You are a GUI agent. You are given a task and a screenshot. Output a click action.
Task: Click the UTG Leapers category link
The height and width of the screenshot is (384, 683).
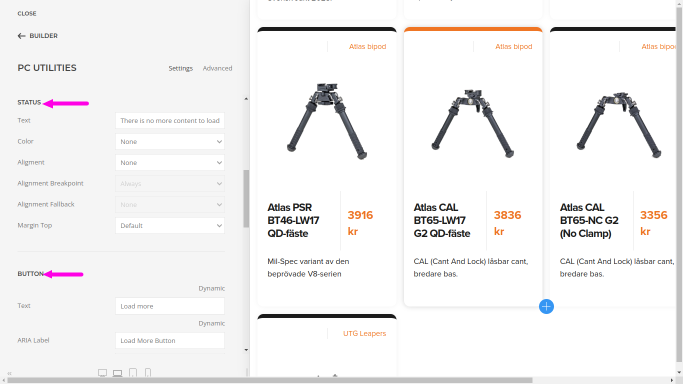[x=364, y=333]
